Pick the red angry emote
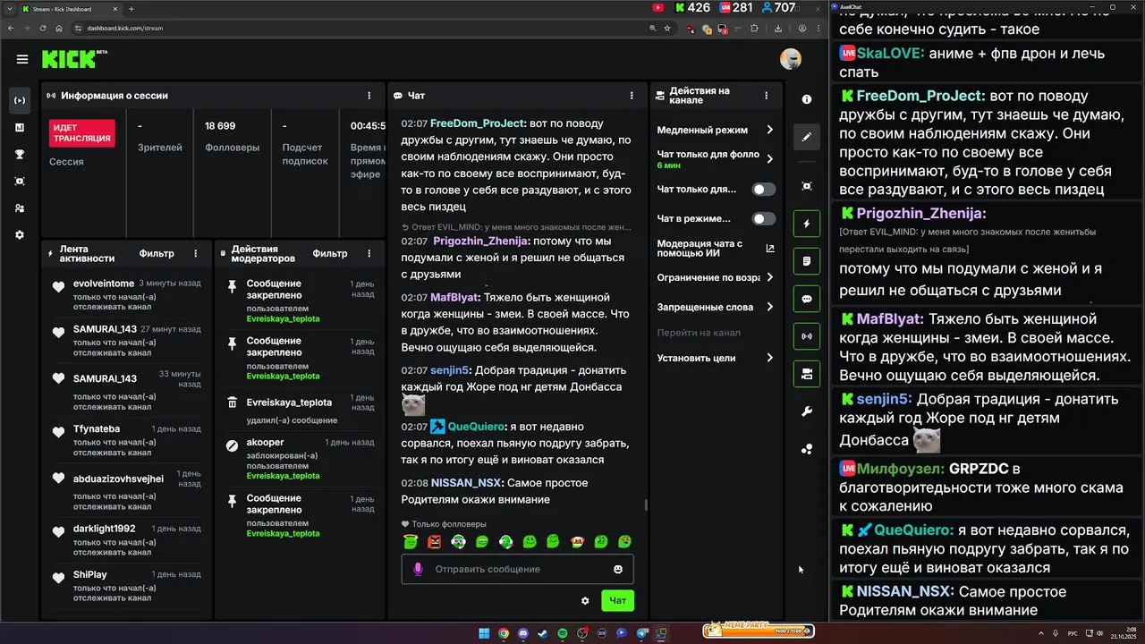Viewport: 1145px width, 644px height. pos(435,541)
